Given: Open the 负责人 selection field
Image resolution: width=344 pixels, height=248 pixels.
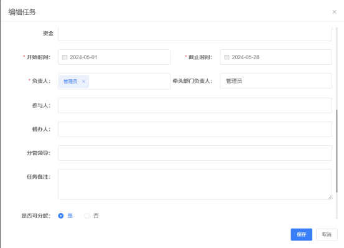Looking at the screenshot, I should 114,81.
